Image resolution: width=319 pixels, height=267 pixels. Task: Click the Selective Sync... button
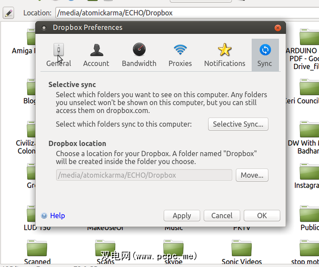coord(238,124)
